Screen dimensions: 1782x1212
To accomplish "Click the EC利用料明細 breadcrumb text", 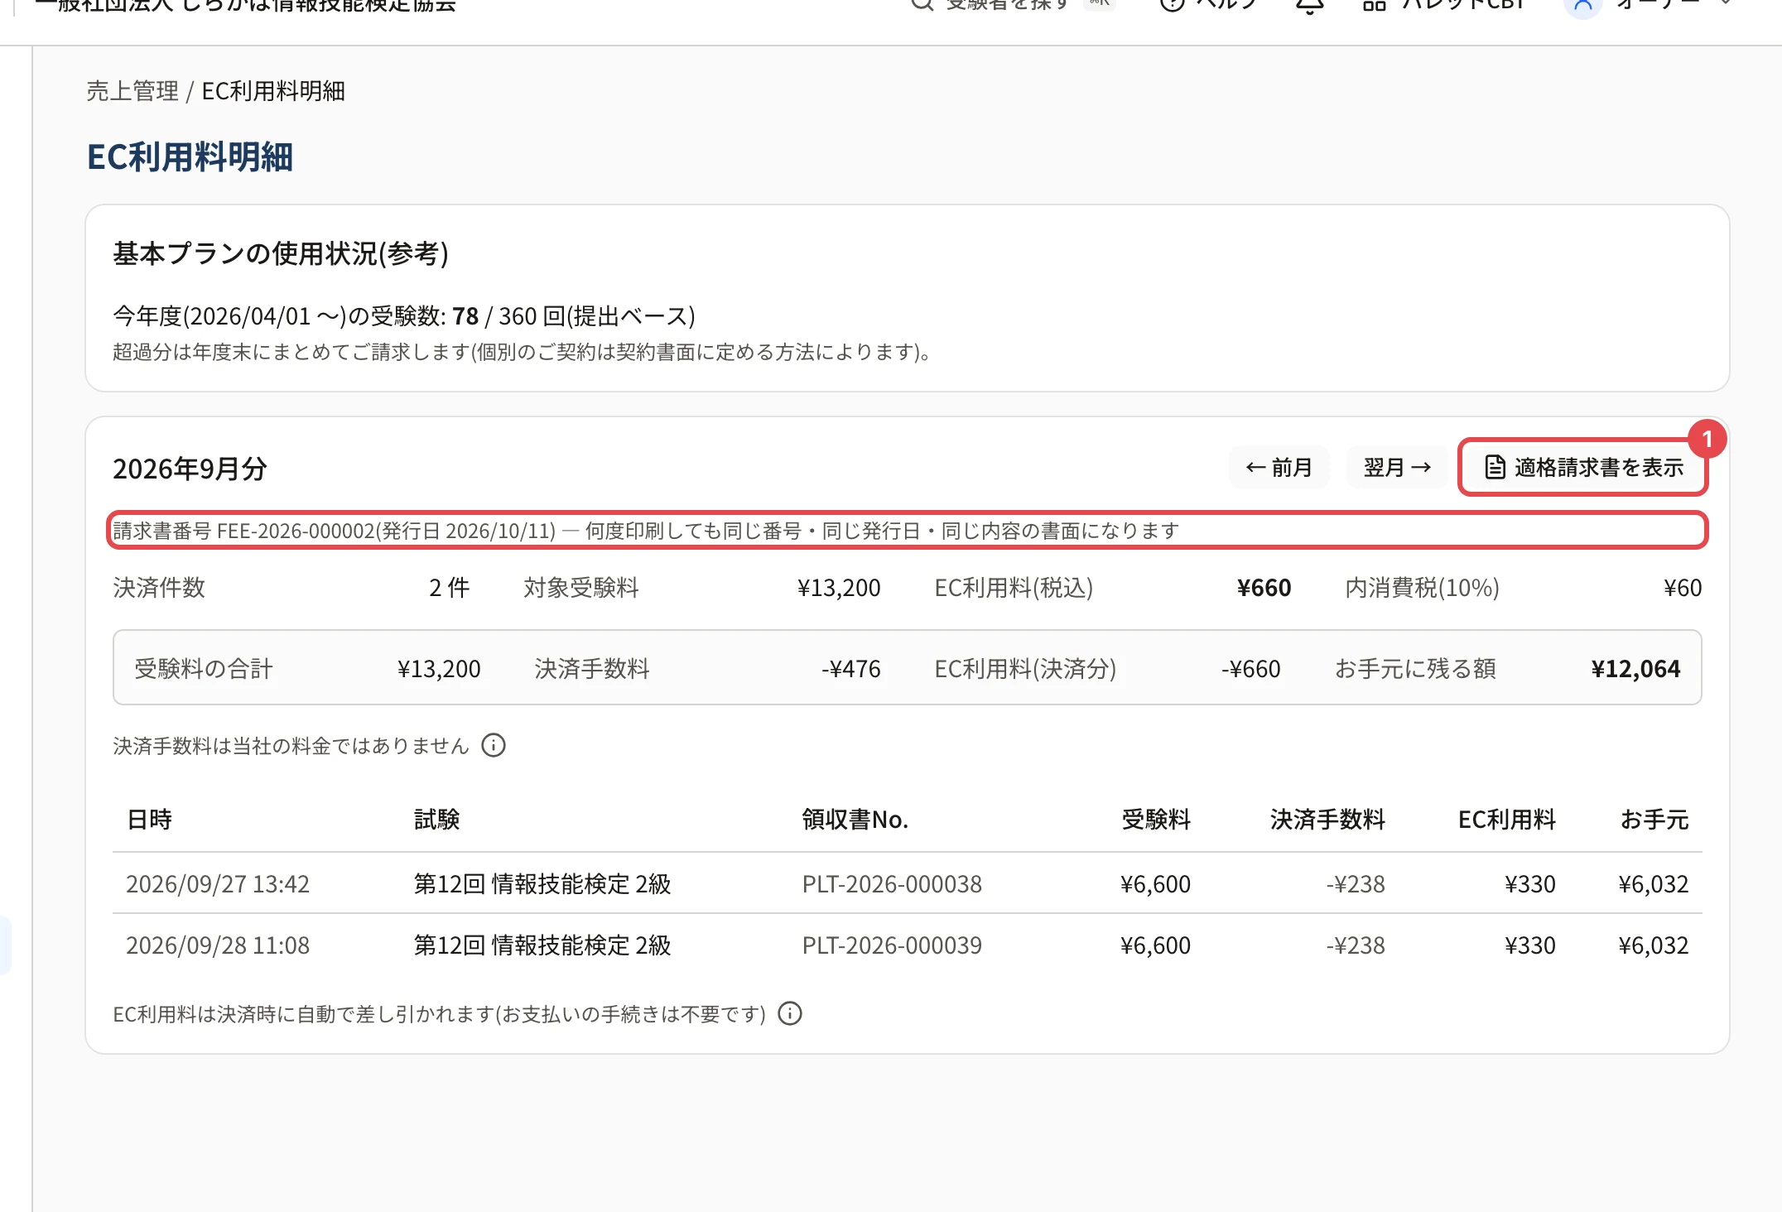I will [273, 91].
